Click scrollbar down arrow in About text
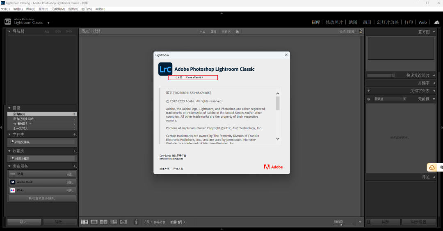Image resolution: width=443 pixels, height=231 pixels. tap(278, 139)
